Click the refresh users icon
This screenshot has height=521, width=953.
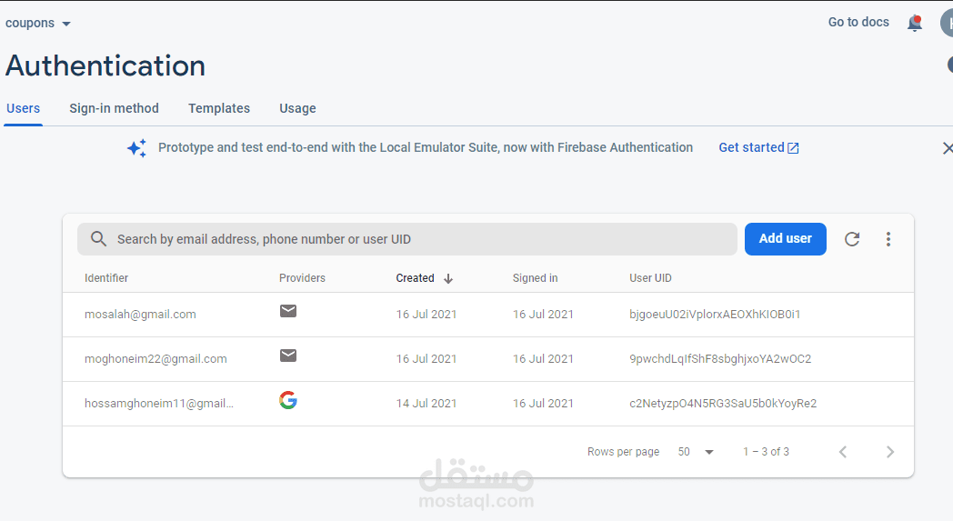[852, 239]
